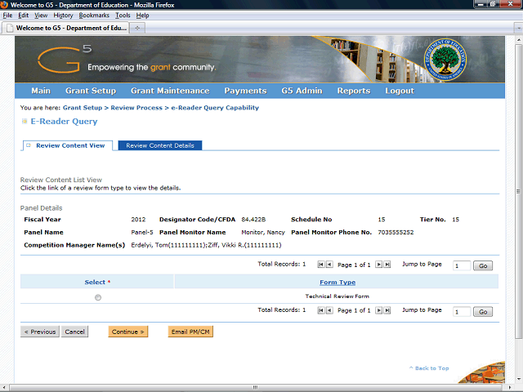This screenshot has height=392, width=523.
Task: Click phone number 7035555252
Action: 396,232
